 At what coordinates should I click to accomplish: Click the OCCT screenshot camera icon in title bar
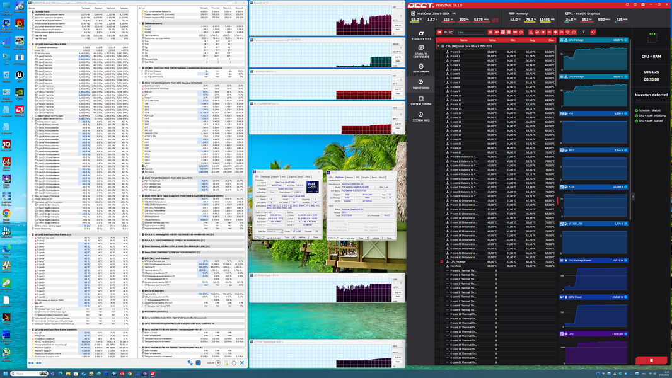pos(643,4)
